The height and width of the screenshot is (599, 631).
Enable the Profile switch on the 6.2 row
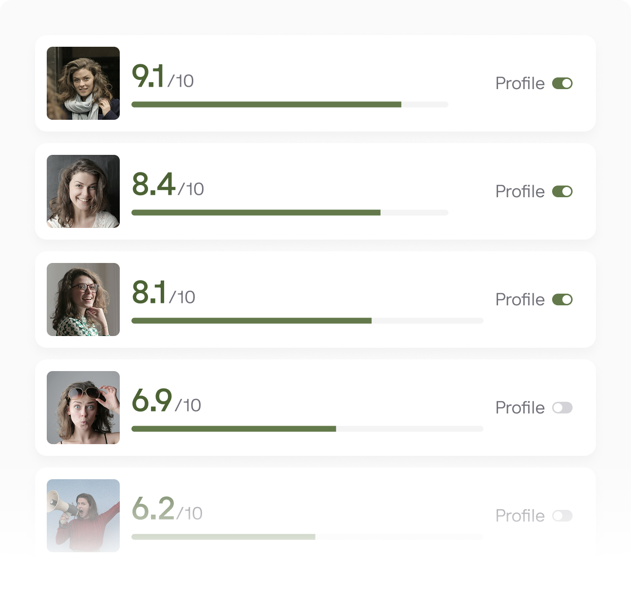click(x=562, y=516)
